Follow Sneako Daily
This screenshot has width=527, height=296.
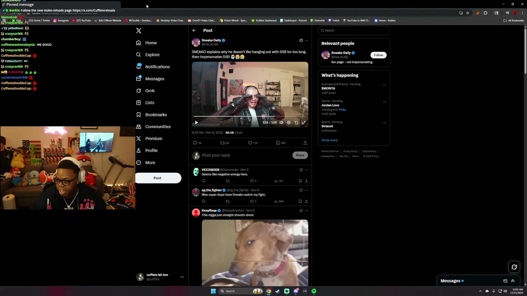[x=378, y=55]
